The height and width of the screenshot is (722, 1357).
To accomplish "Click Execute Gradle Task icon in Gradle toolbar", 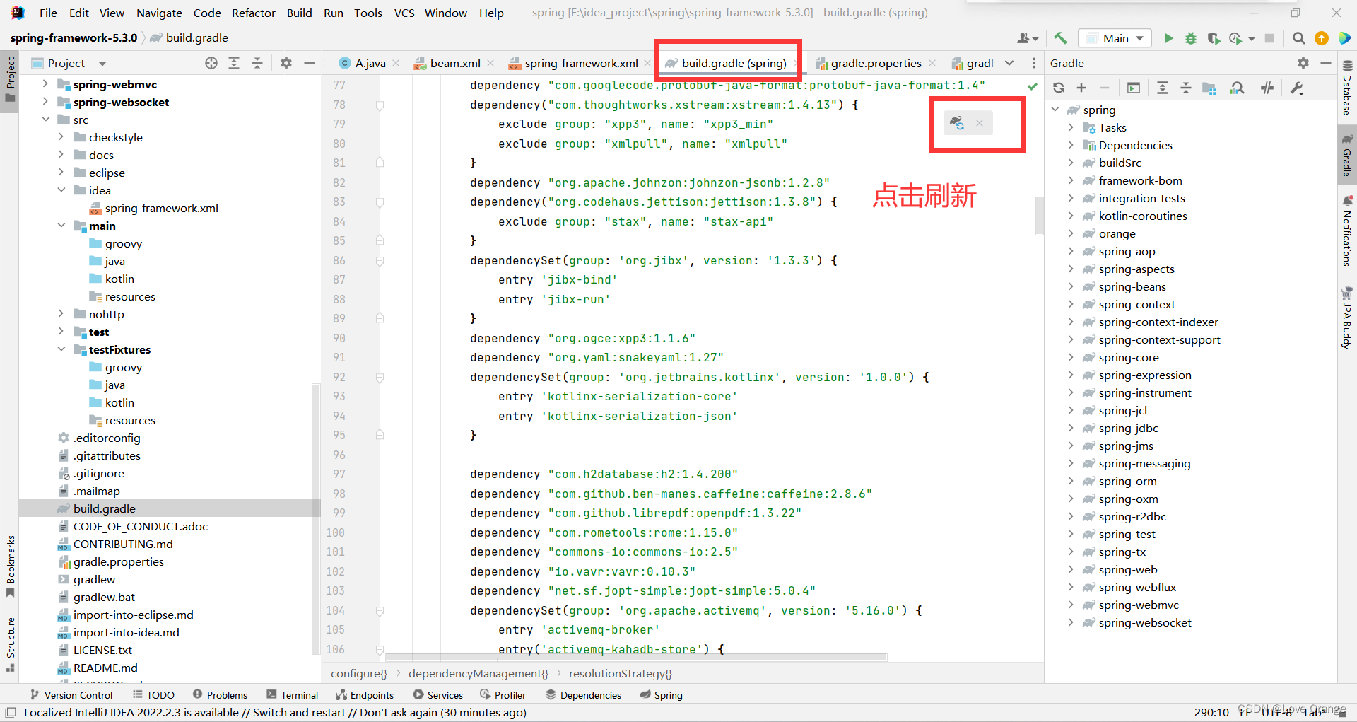I will pyautogui.click(x=1134, y=88).
